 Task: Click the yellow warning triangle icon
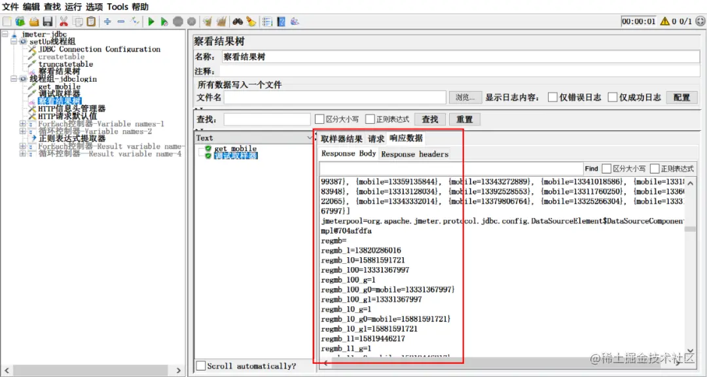click(664, 21)
